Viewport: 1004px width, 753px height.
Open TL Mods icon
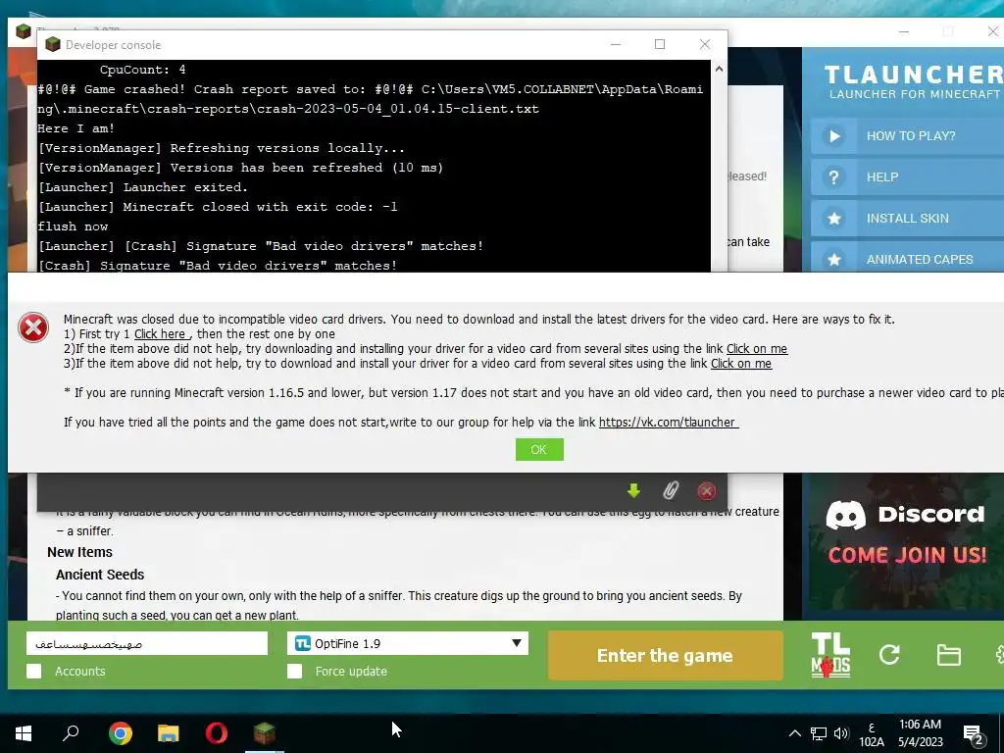click(x=830, y=655)
